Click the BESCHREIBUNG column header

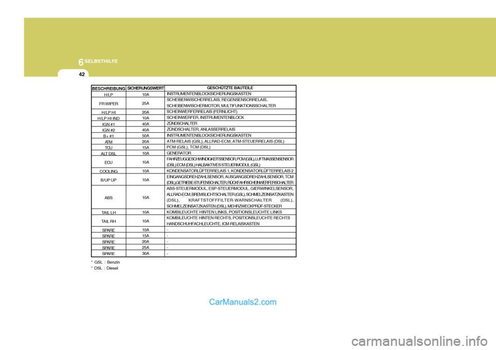pyautogui.click(x=109, y=88)
